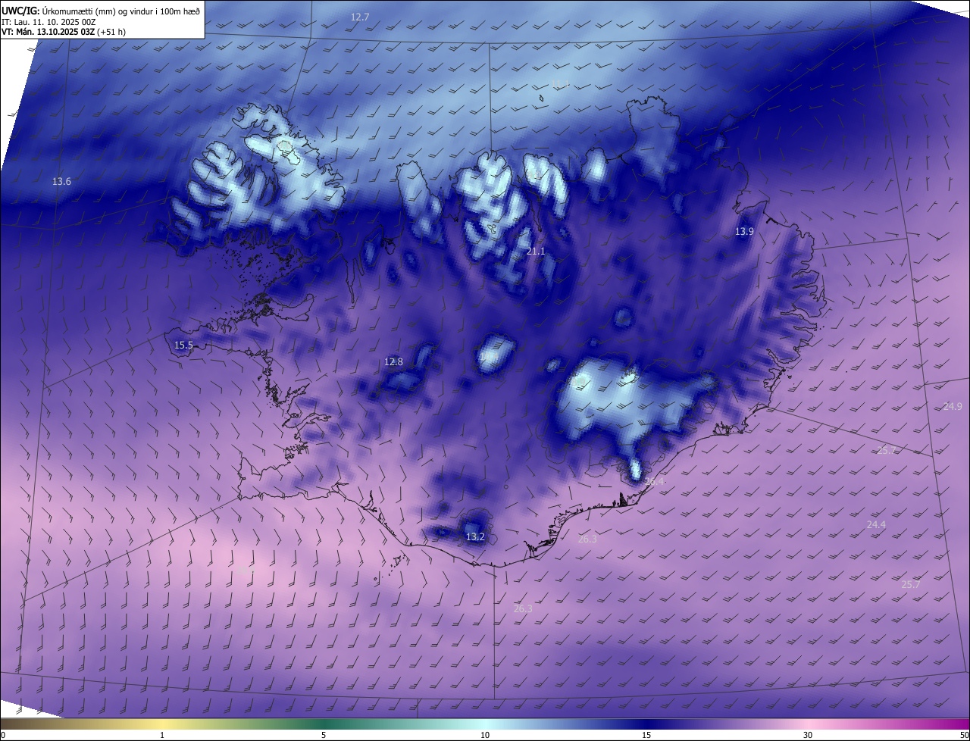970x741 pixels.
Task: Click the 12.8 value label on the map
Action: pyautogui.click(x=393, y=361)
